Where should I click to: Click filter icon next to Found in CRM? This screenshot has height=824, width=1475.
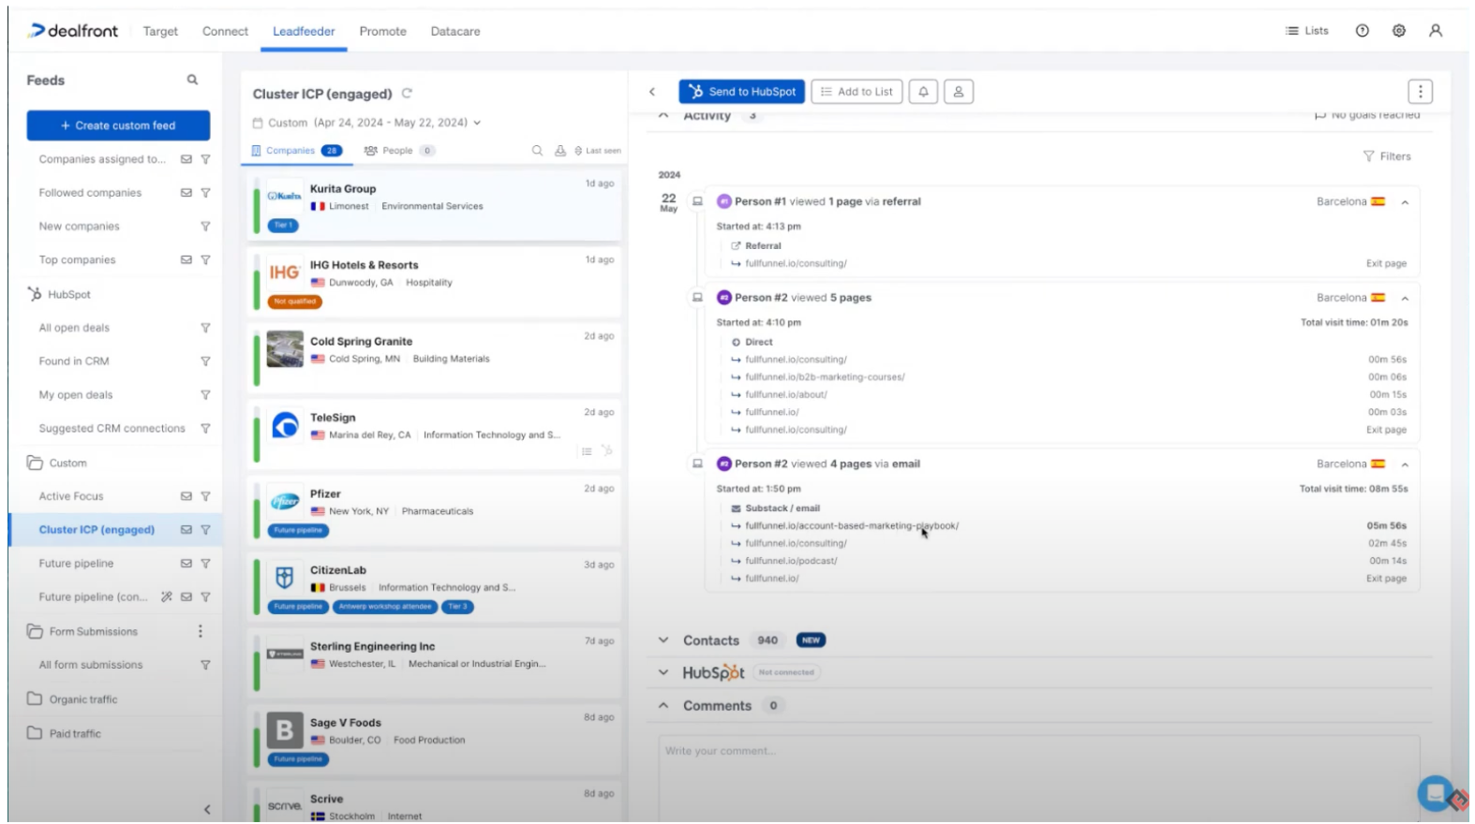coord(205,361)
